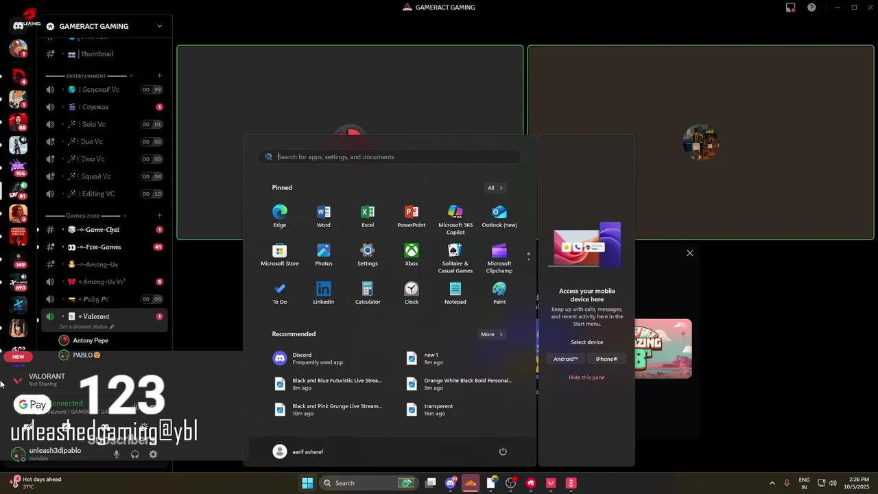Expand GAMERACT GAMING server menu
This screenshot has height=494, width=878.
click(159, 26)
